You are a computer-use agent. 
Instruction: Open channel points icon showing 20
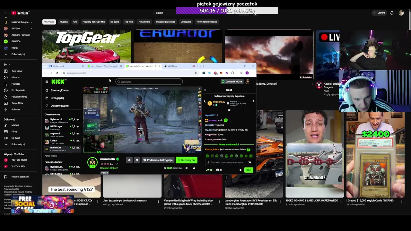[209, 170]
